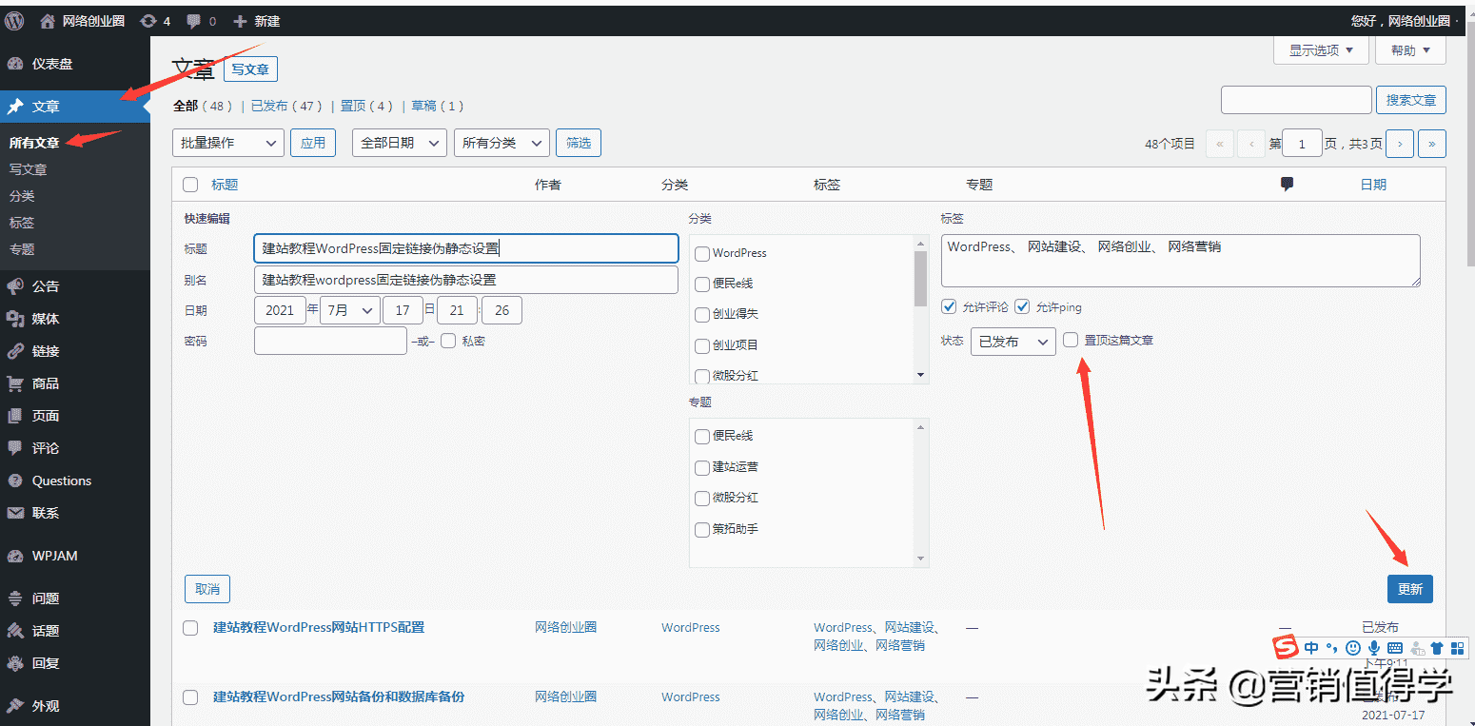Open the 话题 sidebar icon
The height and width of the screenshot is (726, 1475).
point(15,631)
